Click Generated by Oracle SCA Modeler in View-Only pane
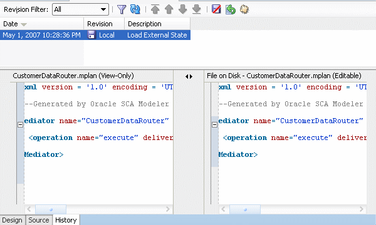The width and height of the screenshot is (376, 225). click(x=97, y=104)
